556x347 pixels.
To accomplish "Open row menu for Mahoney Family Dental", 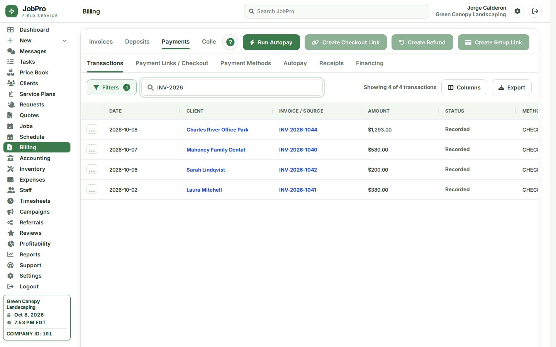I will pos(92,150).
